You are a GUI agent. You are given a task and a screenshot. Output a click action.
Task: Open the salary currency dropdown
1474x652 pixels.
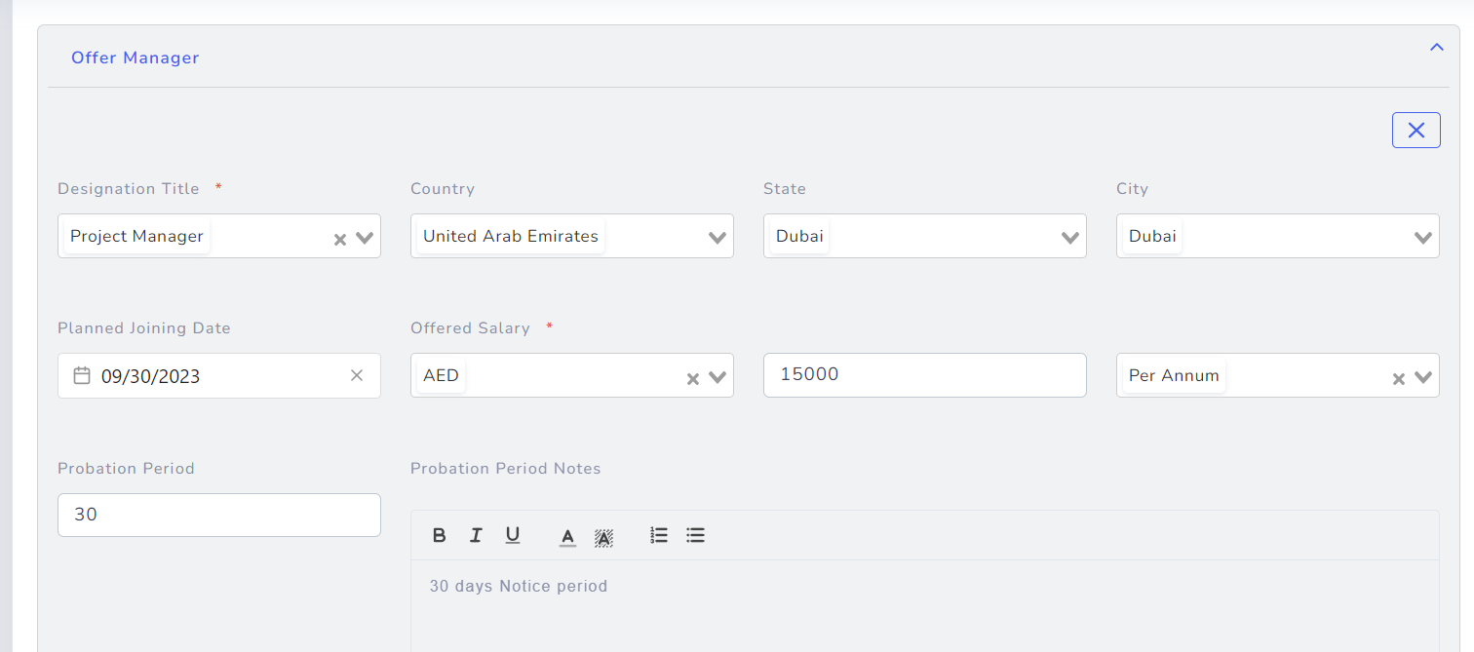coord(718,376)
